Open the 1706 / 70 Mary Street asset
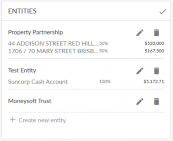 point(53,51)
